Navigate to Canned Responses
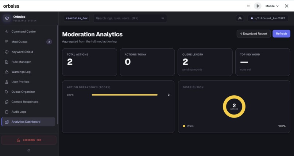Image resolution: width=294 pixels, height=156 pixels. coord(28,102)
